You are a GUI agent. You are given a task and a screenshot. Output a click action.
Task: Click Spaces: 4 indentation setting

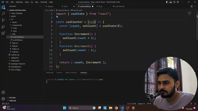pyautogui.click(x=141, y=104)
